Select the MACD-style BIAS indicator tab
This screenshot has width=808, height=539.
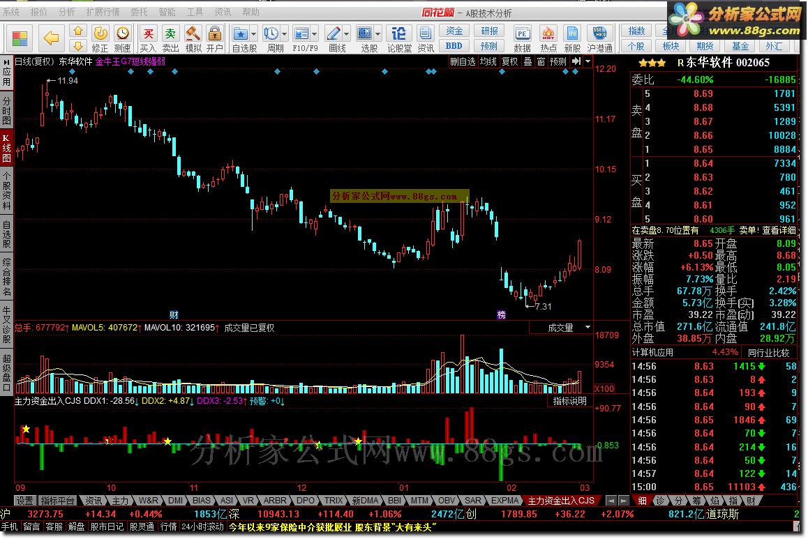point(202,501)
